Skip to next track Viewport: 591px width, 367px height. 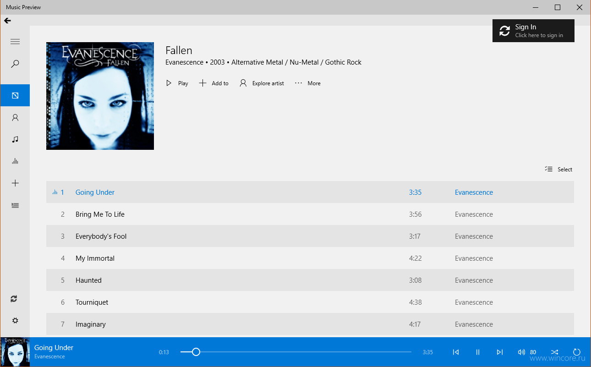tap(500, 352)
